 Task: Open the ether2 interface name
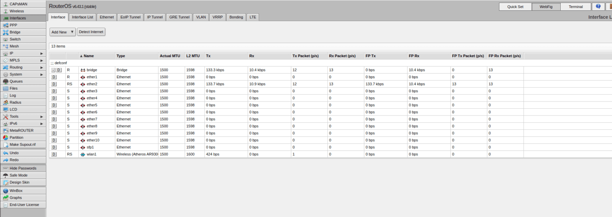[x=92, y=84]
